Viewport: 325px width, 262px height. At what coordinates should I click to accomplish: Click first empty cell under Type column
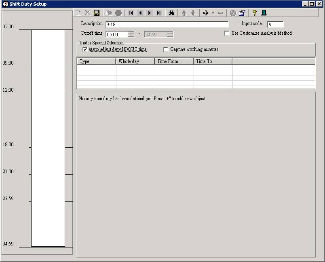[97, 67]
